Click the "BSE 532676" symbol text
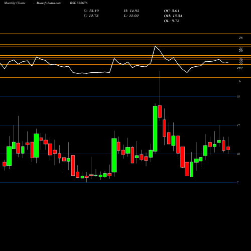 tap(79, 3)
